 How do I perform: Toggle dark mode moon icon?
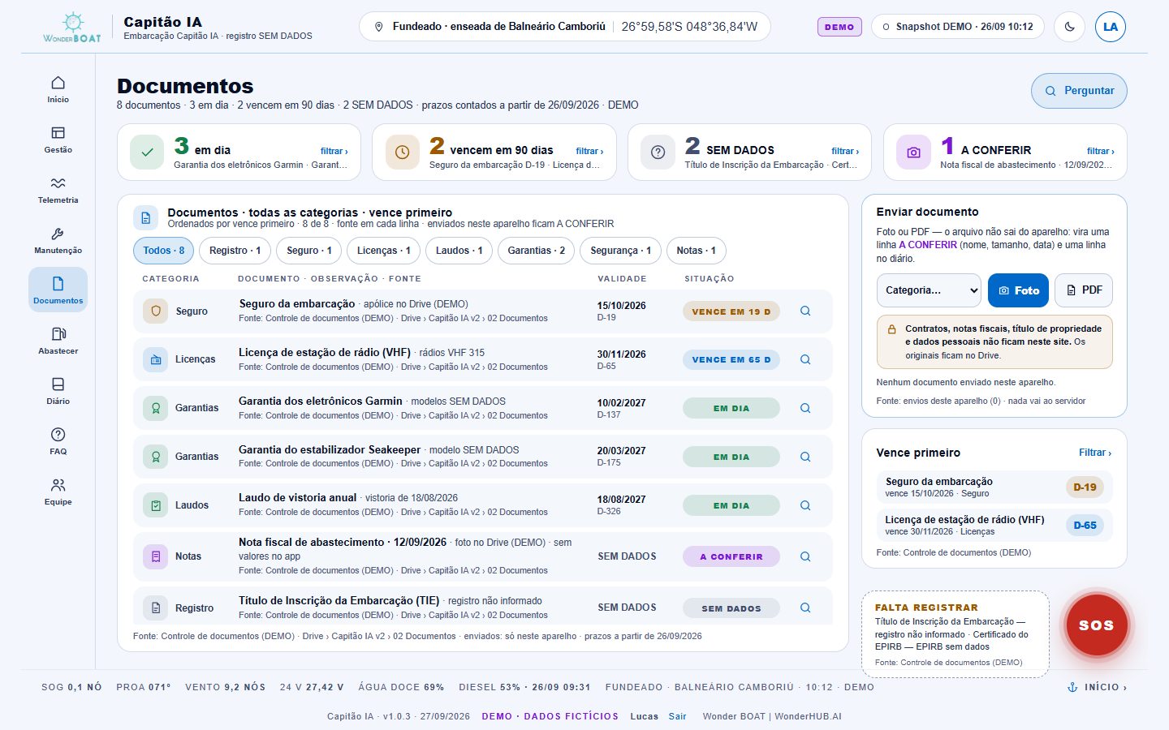[x=1069, y=27]
